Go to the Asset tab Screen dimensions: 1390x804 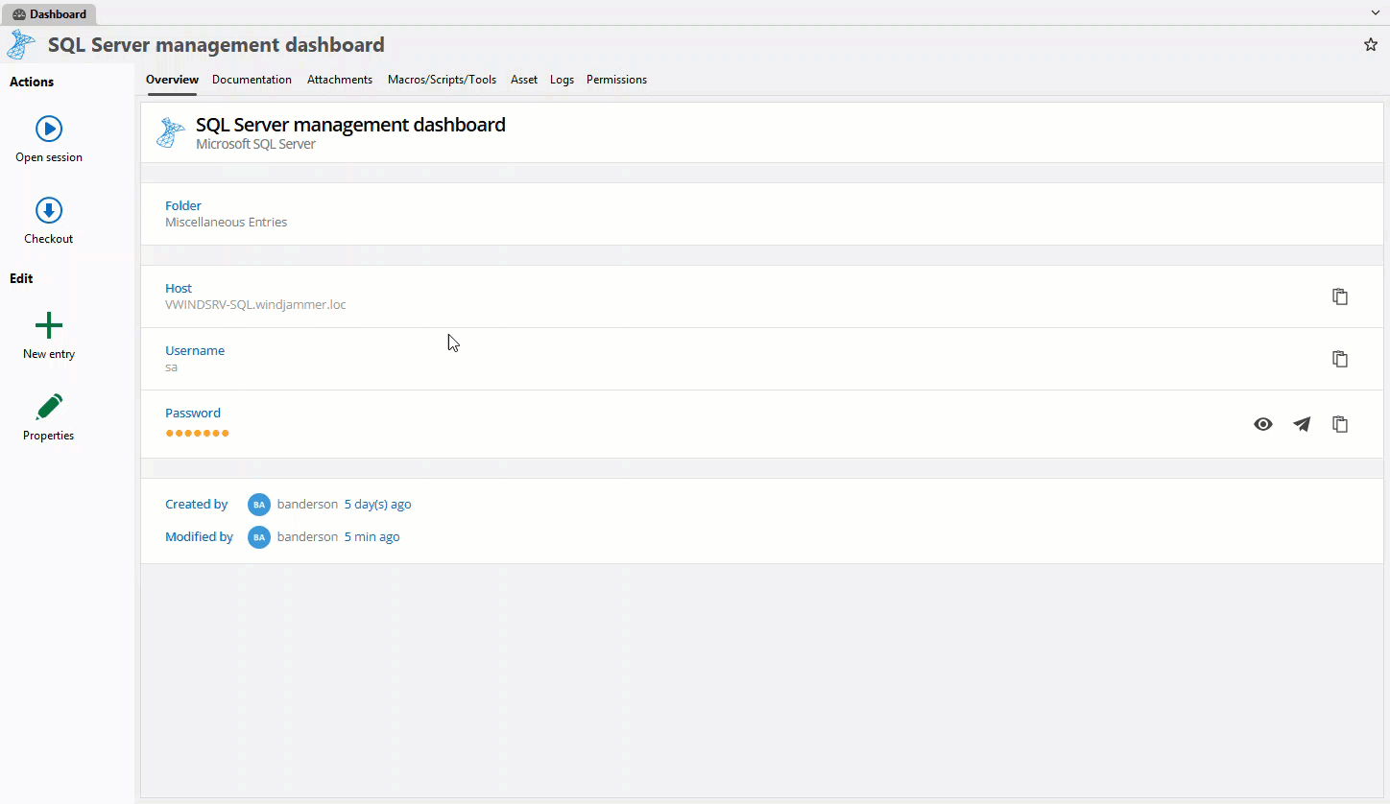[524, 80]
